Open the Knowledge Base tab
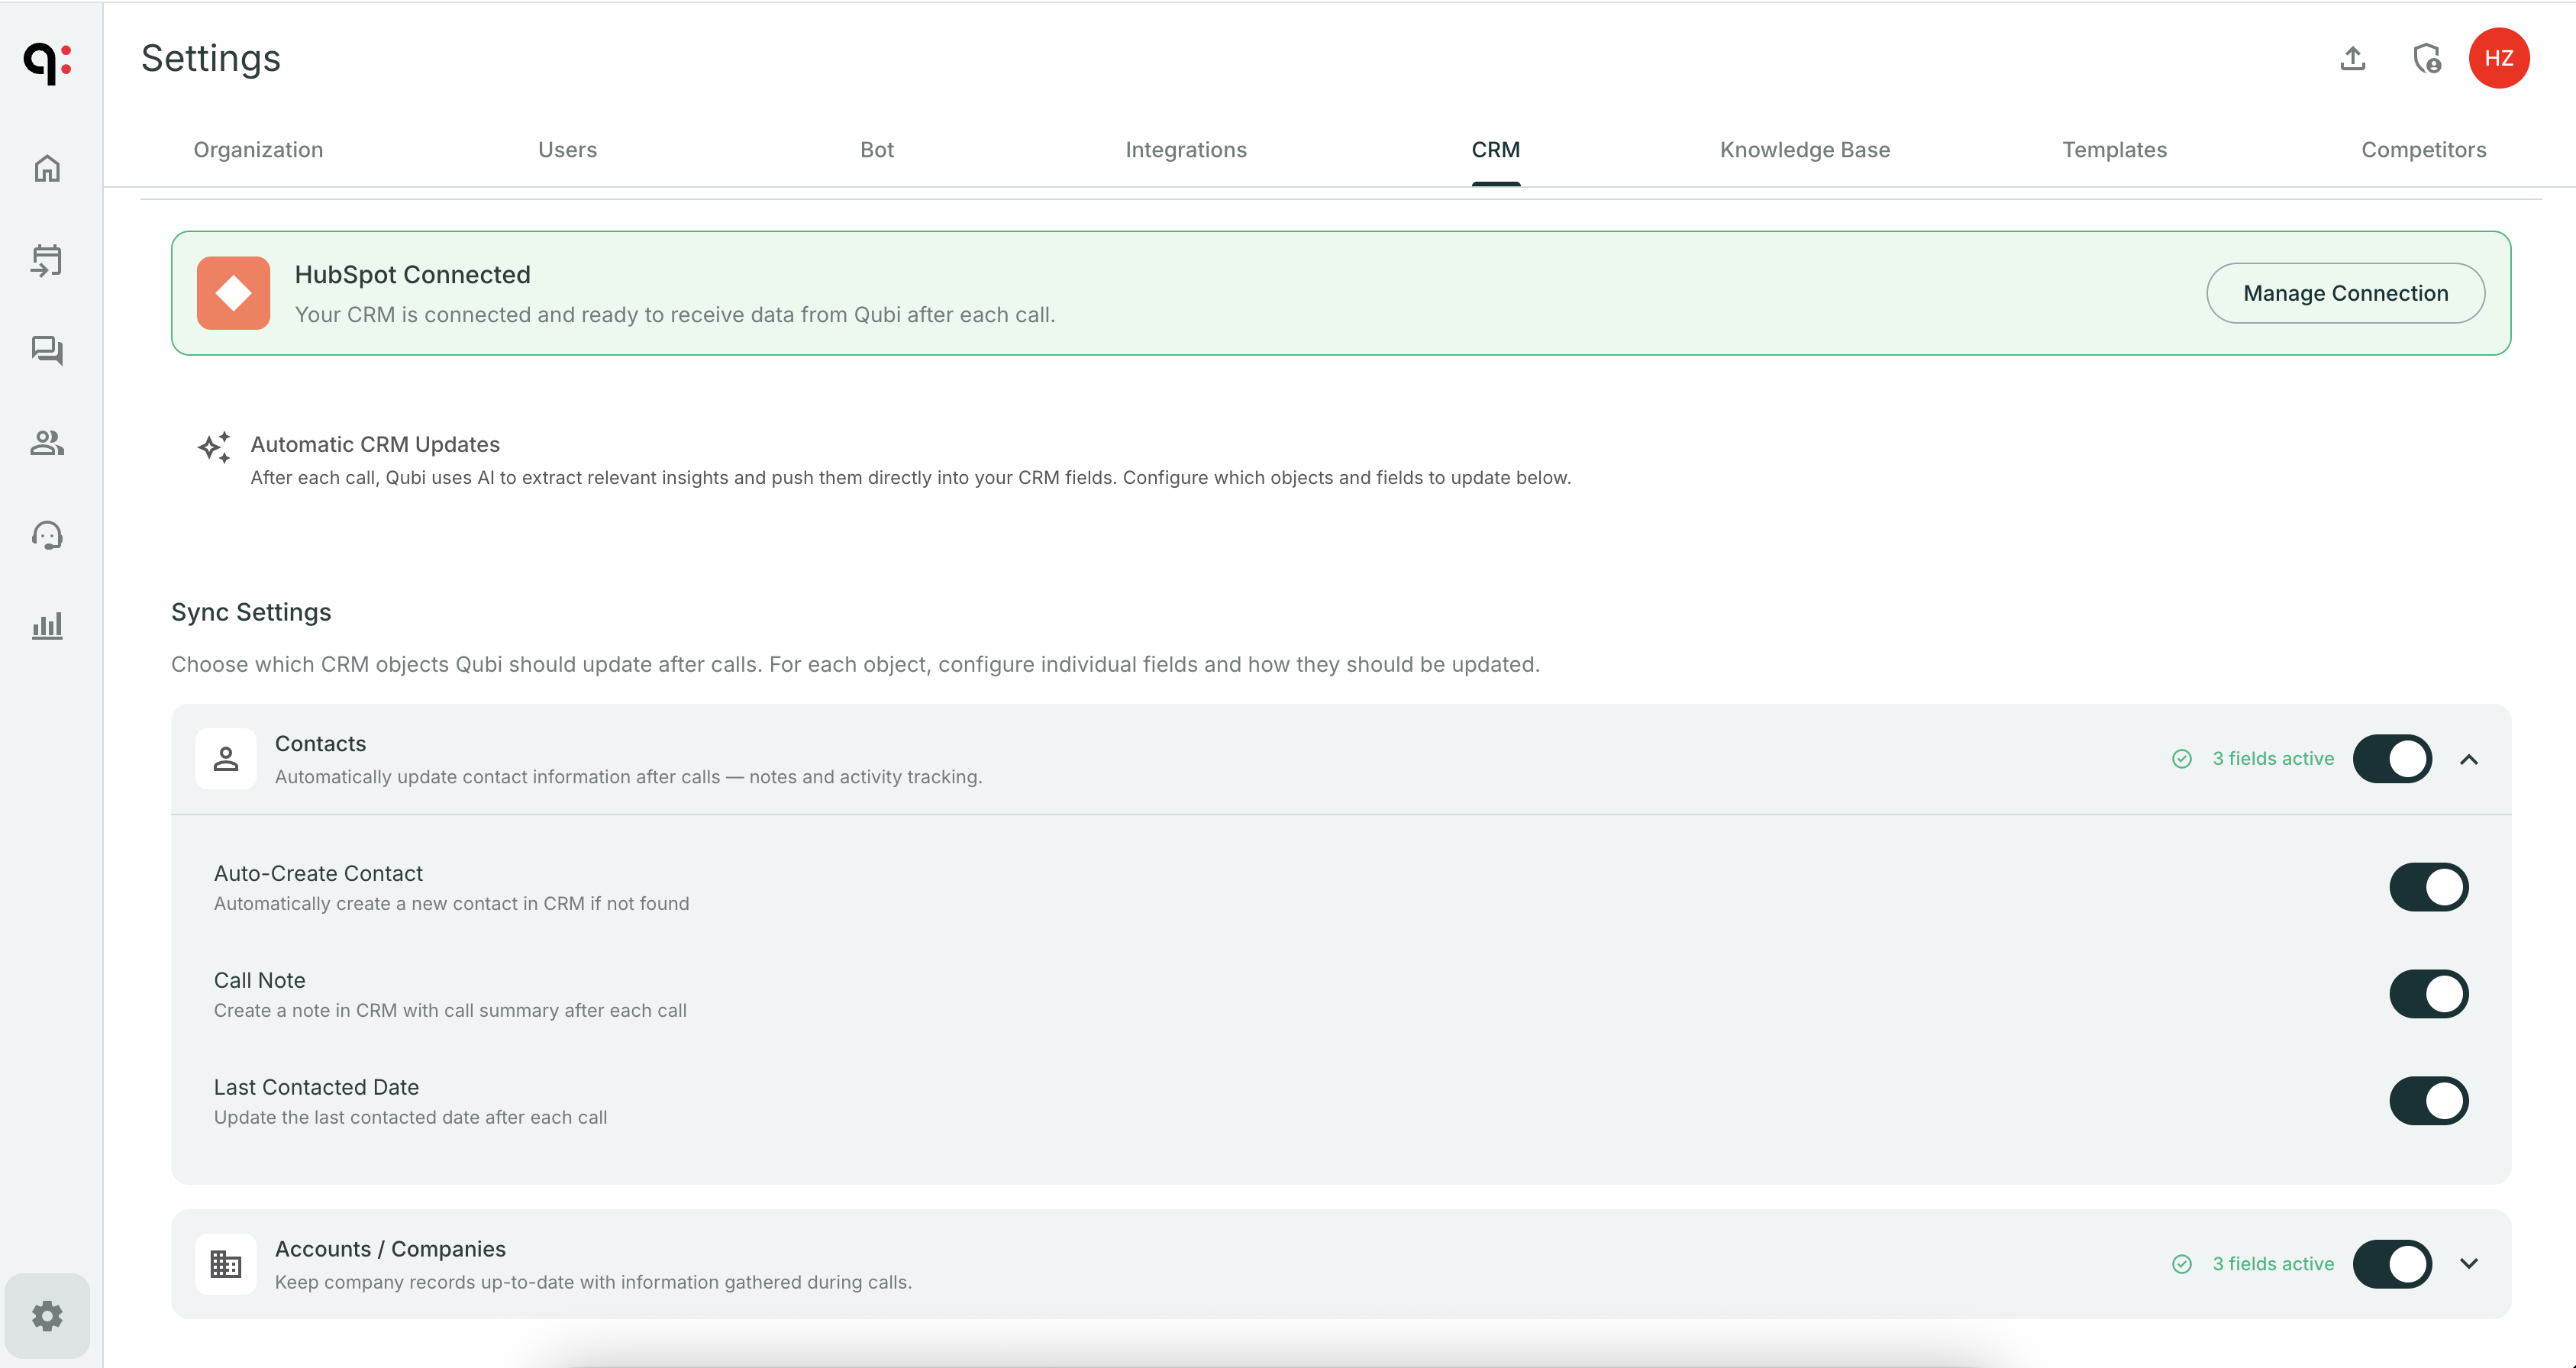This screenshot has height=1368, width=2576. (x=1804, y=150)
